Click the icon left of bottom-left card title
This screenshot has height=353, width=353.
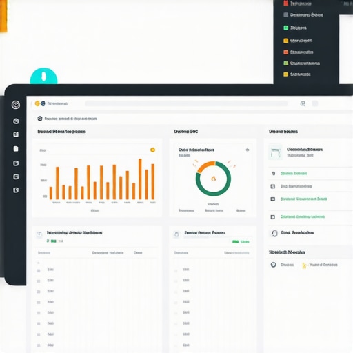(39, 234)
